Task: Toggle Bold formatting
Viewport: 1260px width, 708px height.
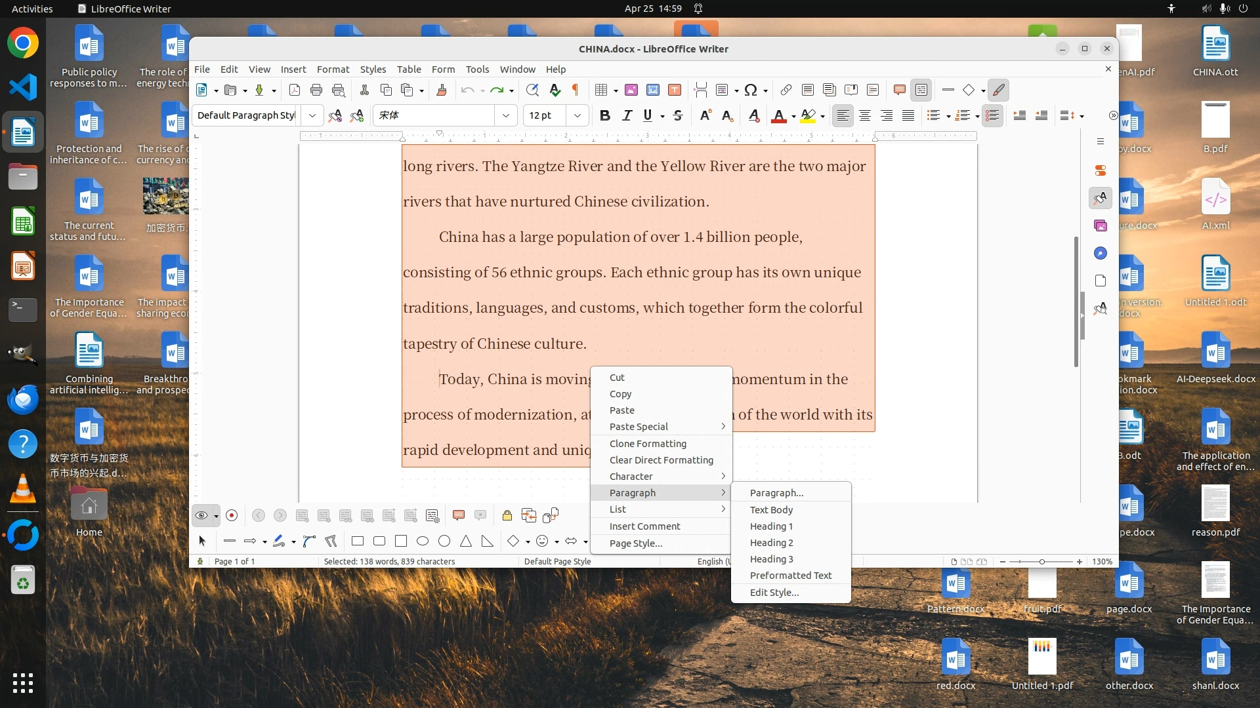Action: (604, 116)
